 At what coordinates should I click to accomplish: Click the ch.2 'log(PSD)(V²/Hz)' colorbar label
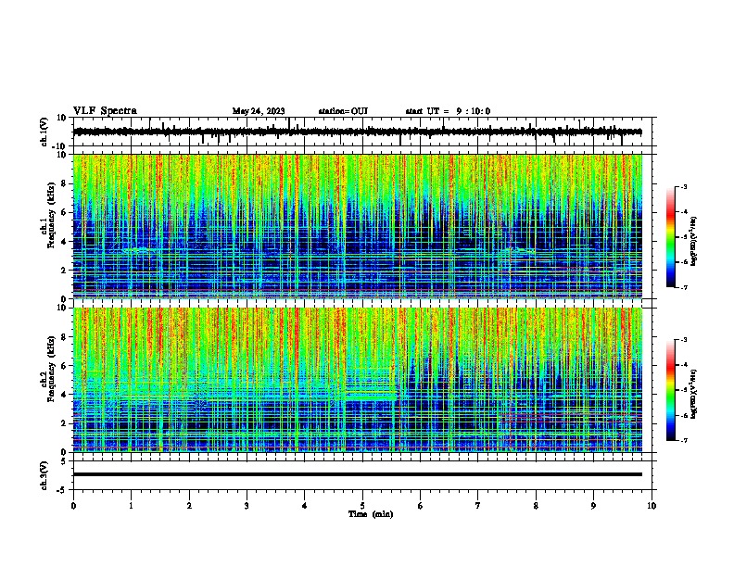point(694,394)
